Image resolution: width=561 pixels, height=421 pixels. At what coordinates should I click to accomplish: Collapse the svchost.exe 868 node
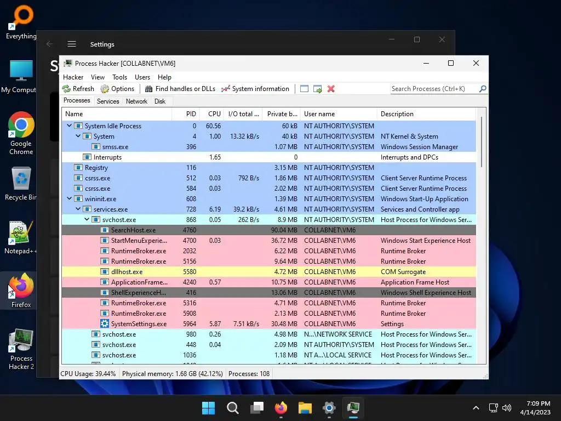(87, 219)
